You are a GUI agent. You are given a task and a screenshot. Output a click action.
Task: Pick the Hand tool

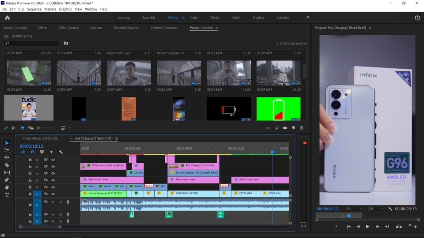point(7,187)
